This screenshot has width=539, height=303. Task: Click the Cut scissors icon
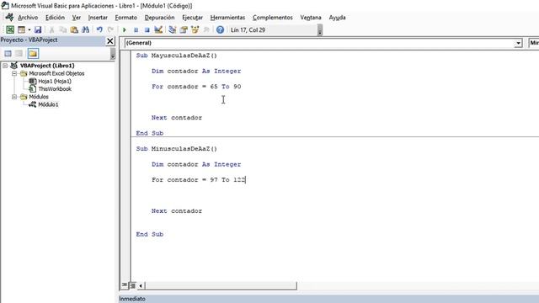(x=51, y=30)
